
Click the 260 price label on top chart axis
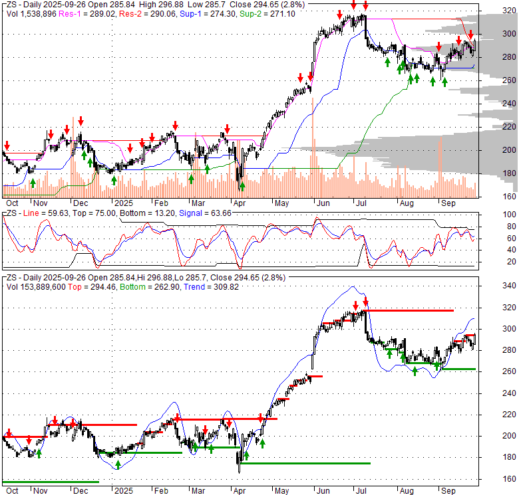509,80
